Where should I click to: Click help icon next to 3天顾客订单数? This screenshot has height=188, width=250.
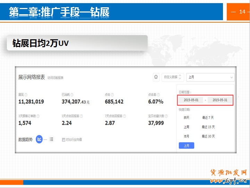coord(38,116)
